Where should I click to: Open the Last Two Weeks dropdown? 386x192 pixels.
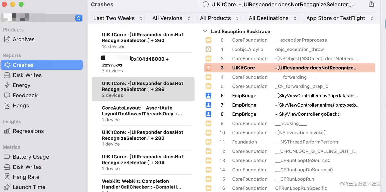point(118,18)
